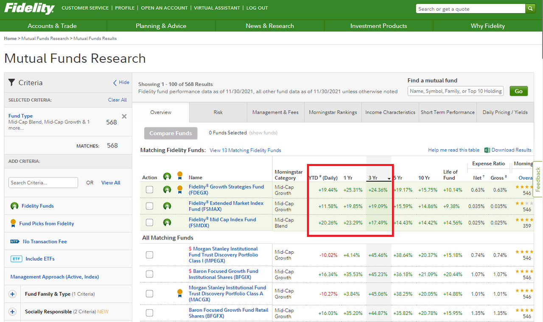Open Investment Products menu
Screen dimensions: 543x322
(x=378, y=26)
